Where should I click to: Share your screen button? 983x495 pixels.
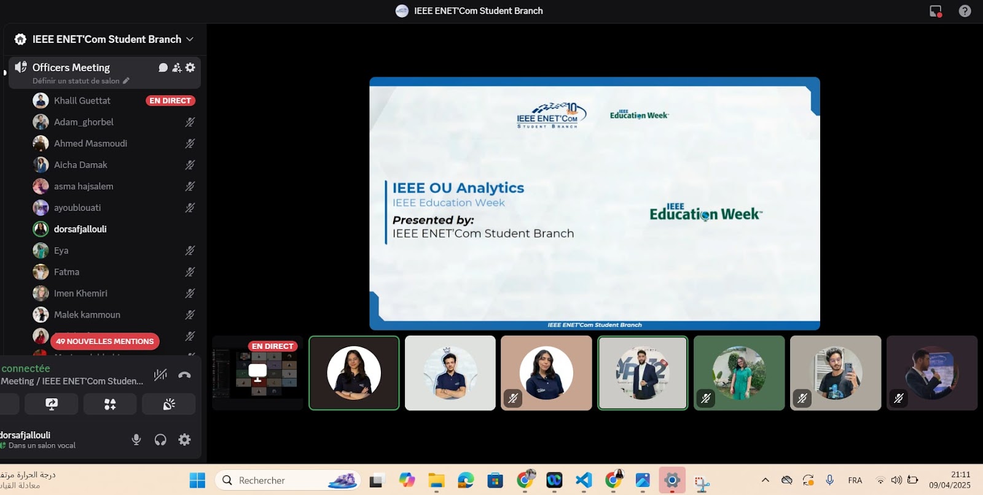pyautogui.click(x=52, y=404)
